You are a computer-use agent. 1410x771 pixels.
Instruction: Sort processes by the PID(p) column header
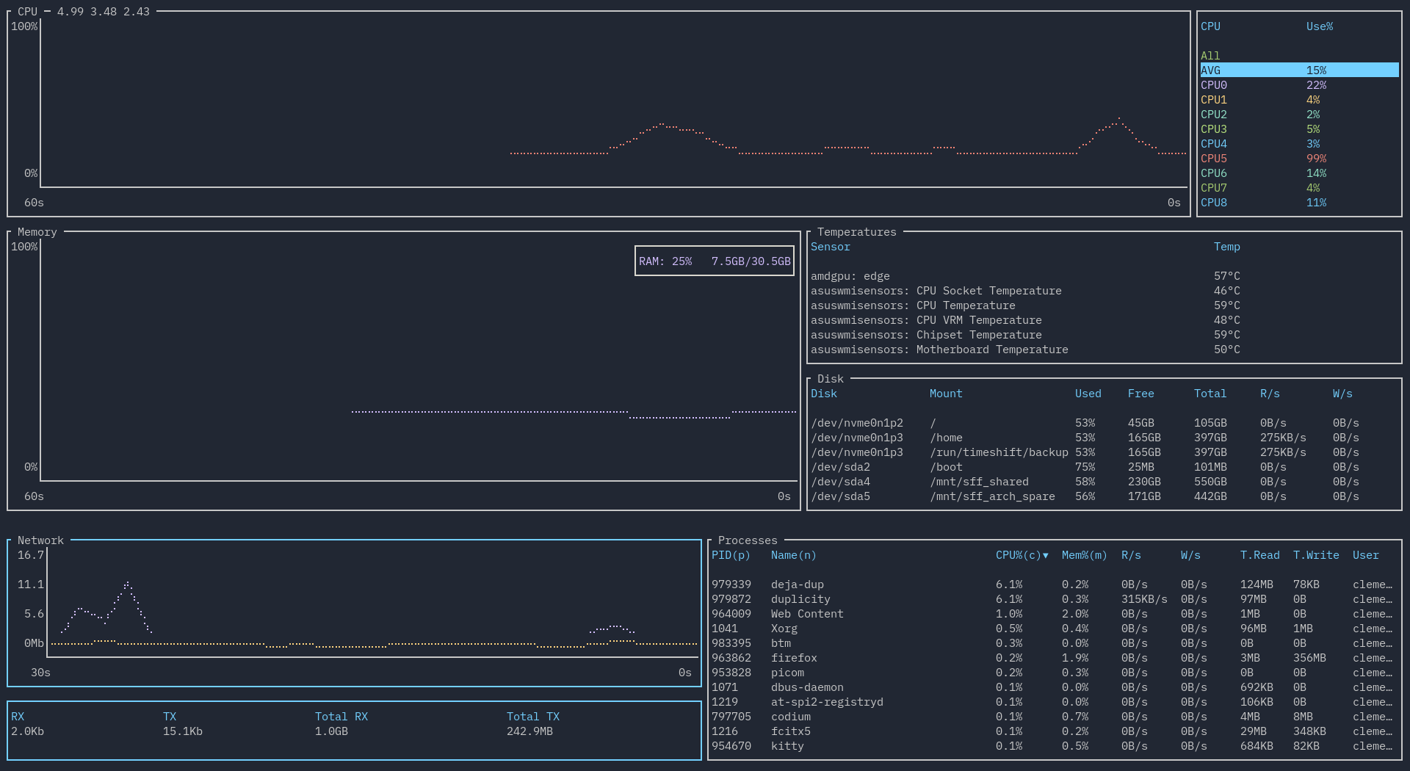tap(731, 555)
